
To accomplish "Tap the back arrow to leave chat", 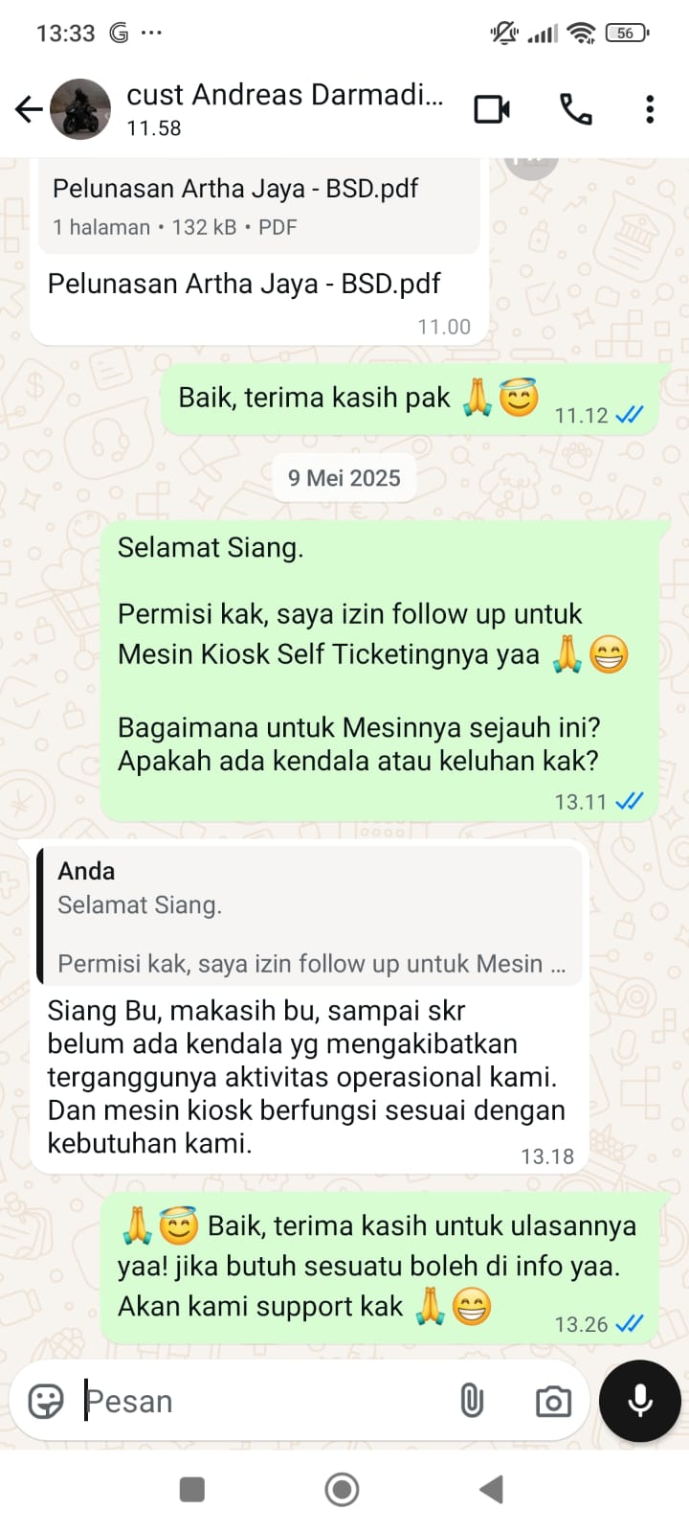I will tap(29, 109).
